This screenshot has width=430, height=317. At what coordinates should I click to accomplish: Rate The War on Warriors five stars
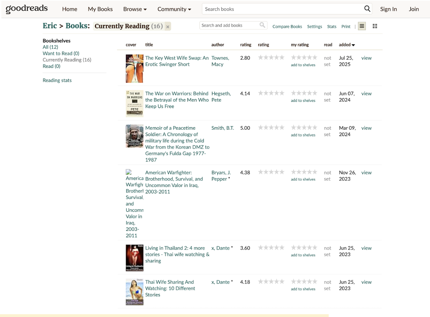tap(315, 93)
